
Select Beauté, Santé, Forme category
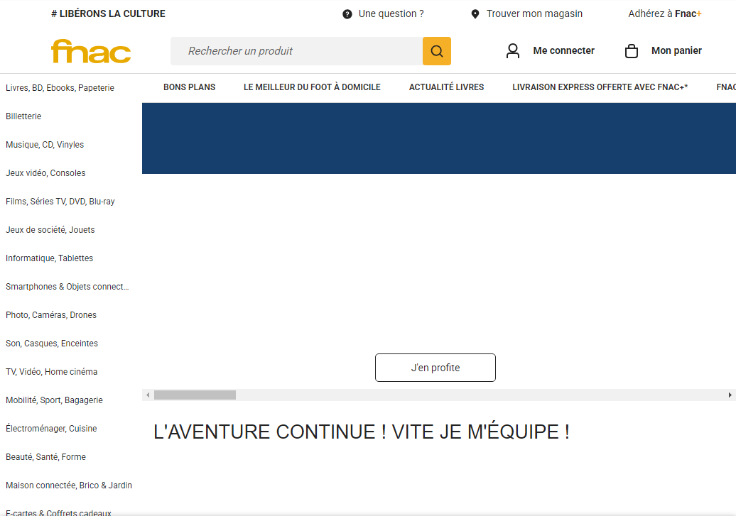[45, 457]
